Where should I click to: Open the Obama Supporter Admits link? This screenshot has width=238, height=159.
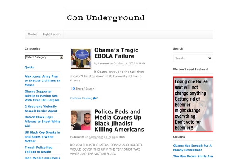click(42, 96)
